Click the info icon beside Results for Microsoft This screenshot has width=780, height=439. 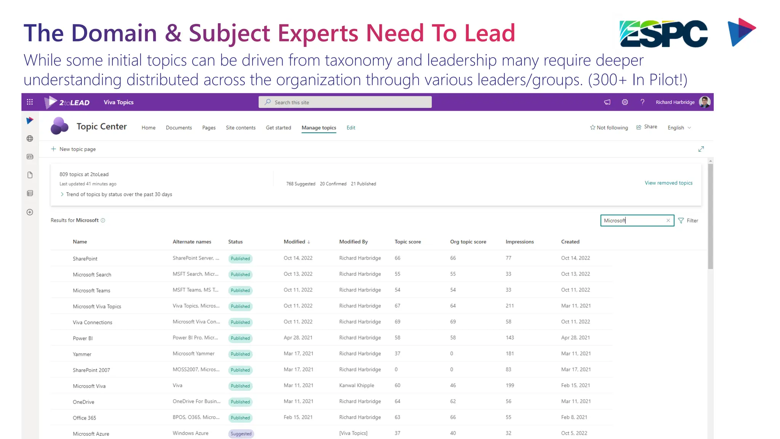103,220
